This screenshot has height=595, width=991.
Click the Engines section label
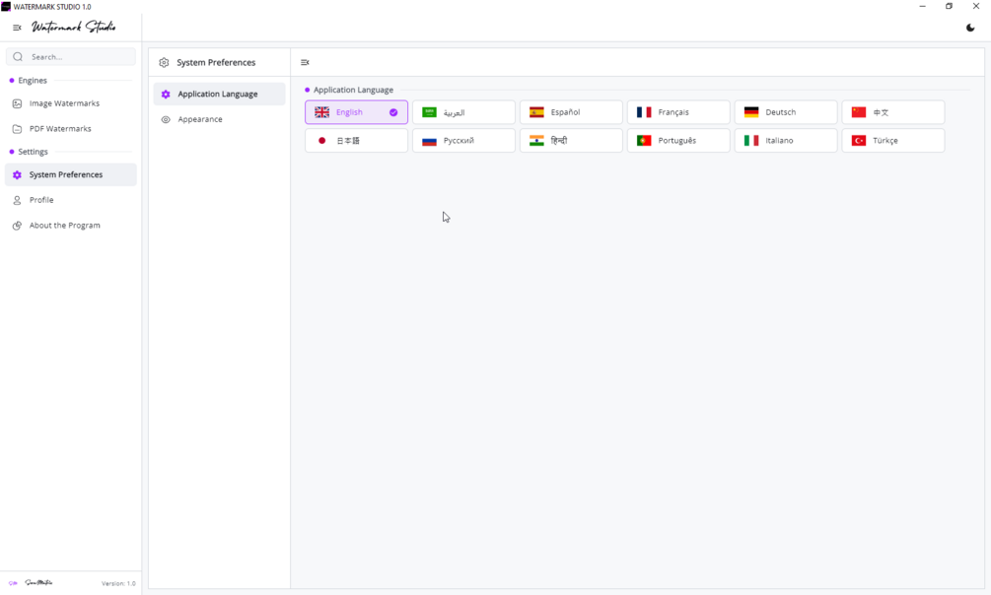[x=33, y=81]
